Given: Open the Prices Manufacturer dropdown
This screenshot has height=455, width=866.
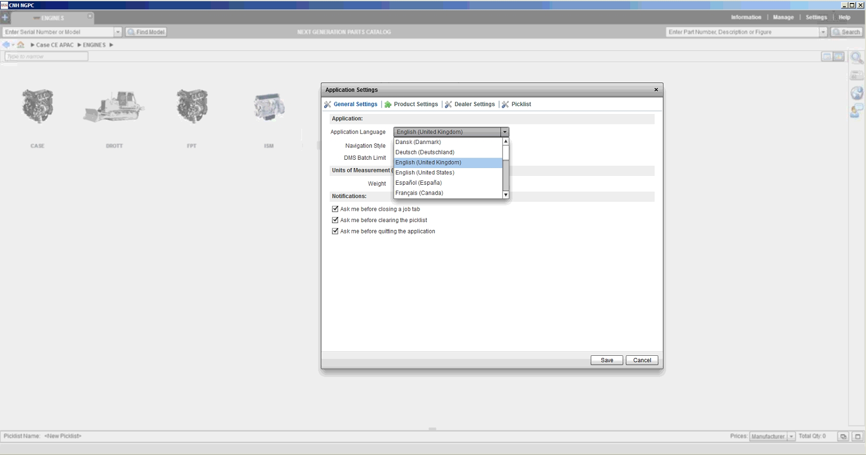Looking at the screenshot, I should (772, 436).
